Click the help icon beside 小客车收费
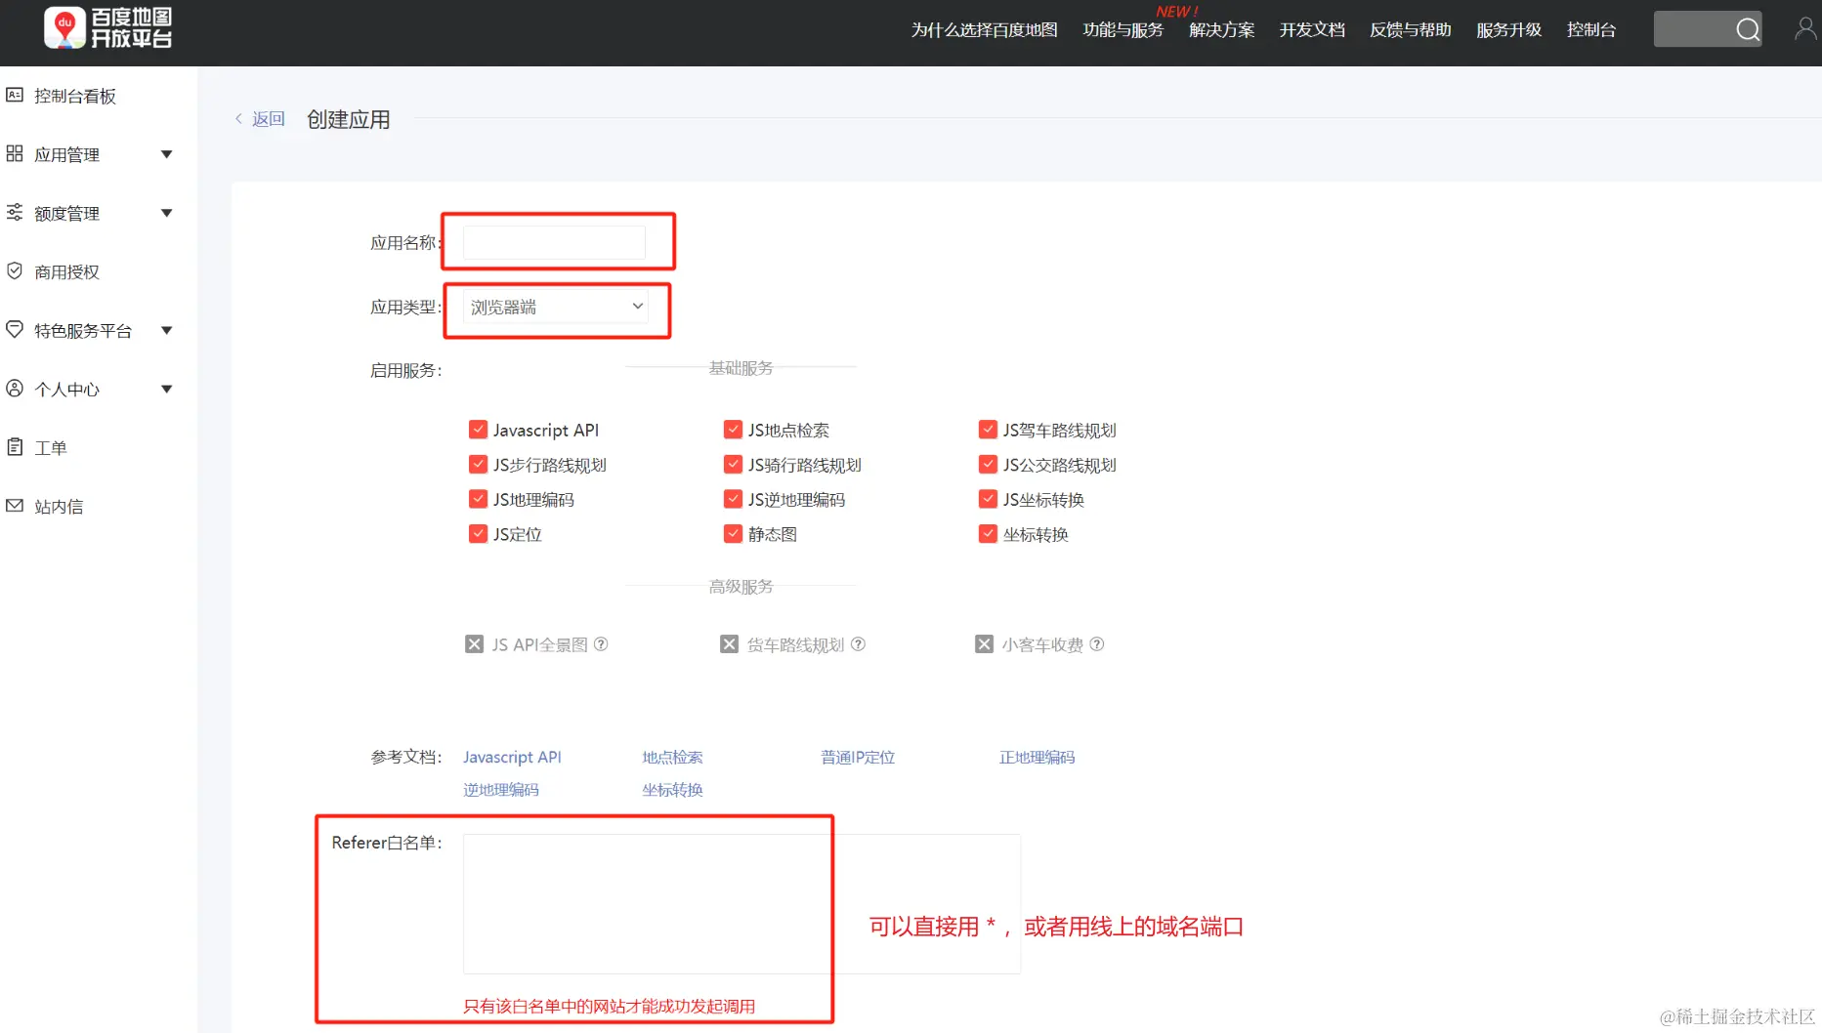Image resolution: width=1822 pixels, height=1033 pixels. point(1097,644)
